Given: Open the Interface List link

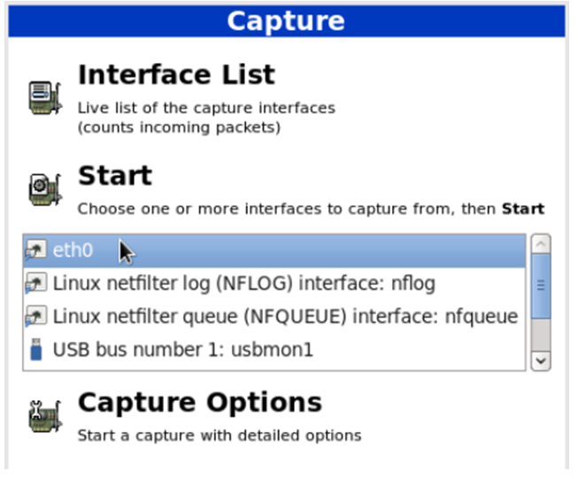Looking at the screenshot, I should [x=176, y=75].
